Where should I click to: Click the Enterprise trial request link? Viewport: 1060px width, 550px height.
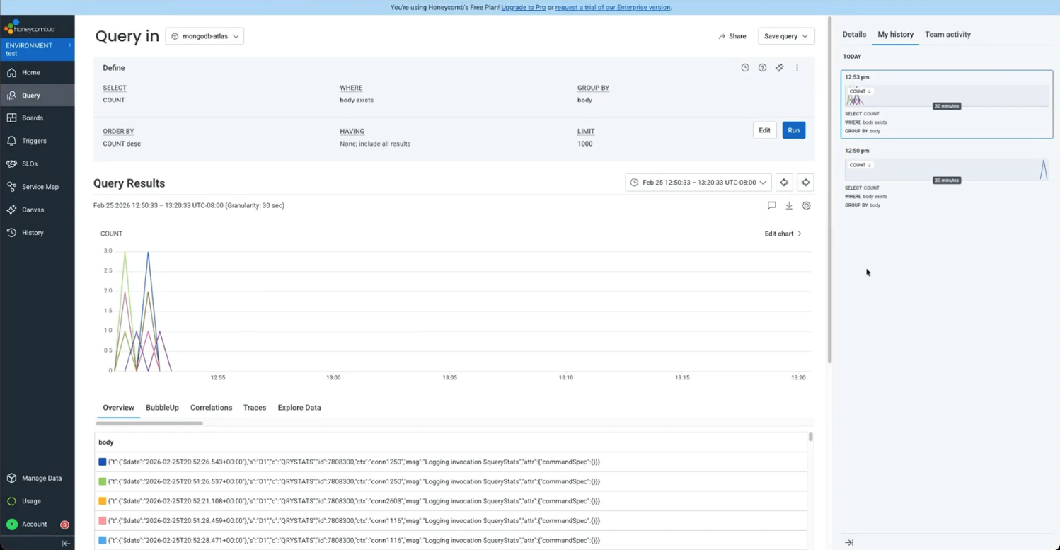click(x=613, y=8)
